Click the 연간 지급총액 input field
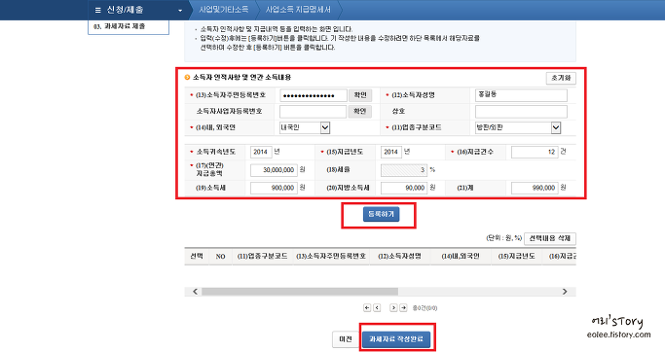 (x=274, y=170)
